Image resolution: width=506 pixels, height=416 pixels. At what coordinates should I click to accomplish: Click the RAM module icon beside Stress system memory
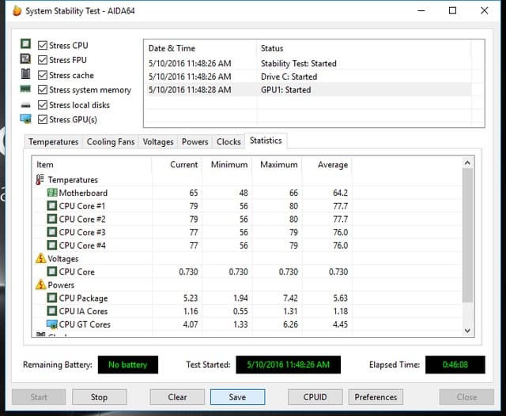coord(25,88)
